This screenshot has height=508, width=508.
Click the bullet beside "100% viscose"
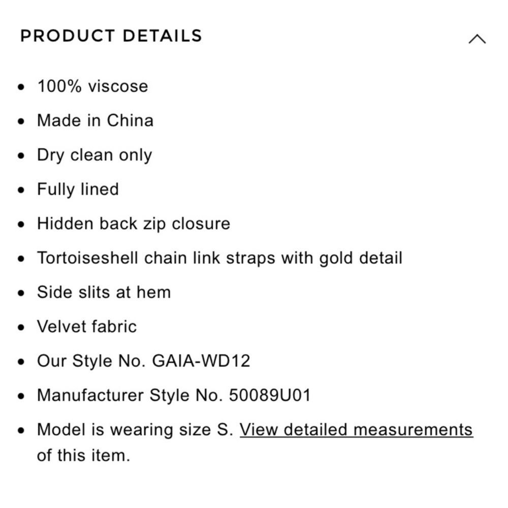pyautogui.click(x=21, y=87)
